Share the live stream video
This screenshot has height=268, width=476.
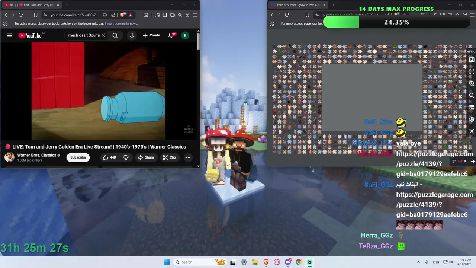coord(146,157)
